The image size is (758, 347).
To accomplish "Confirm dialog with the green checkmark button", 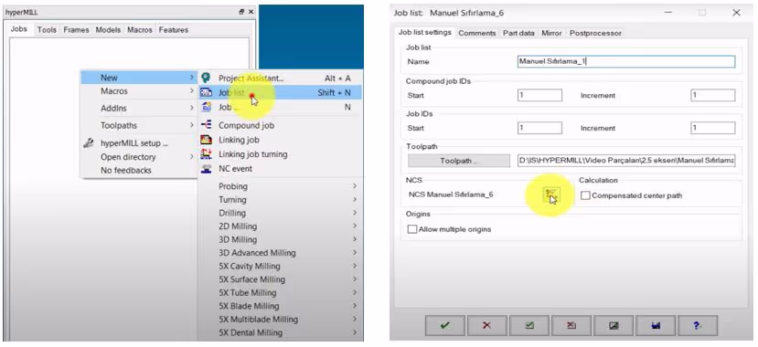I will [444, 325].
